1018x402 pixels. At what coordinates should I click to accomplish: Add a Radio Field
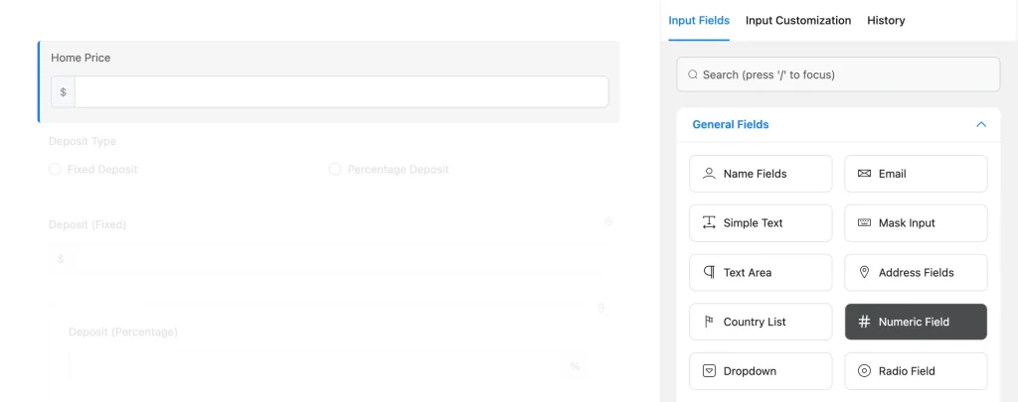click(x=916, y=371)
